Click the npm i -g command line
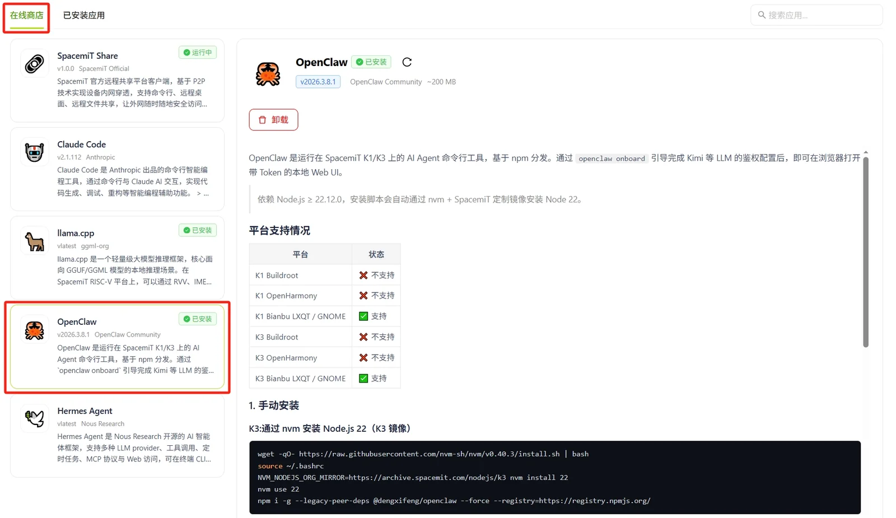Screen dimensions: 896x518 pos(454,501)
